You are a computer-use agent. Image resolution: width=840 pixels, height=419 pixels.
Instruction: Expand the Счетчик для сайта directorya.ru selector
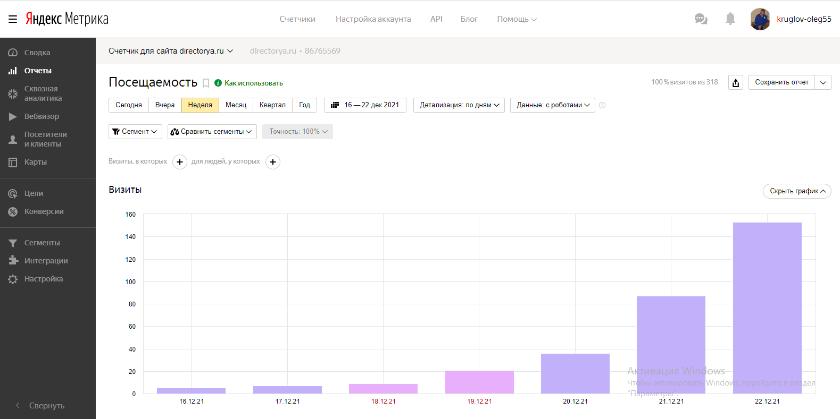pyautogui.click(x=171, y=51)
